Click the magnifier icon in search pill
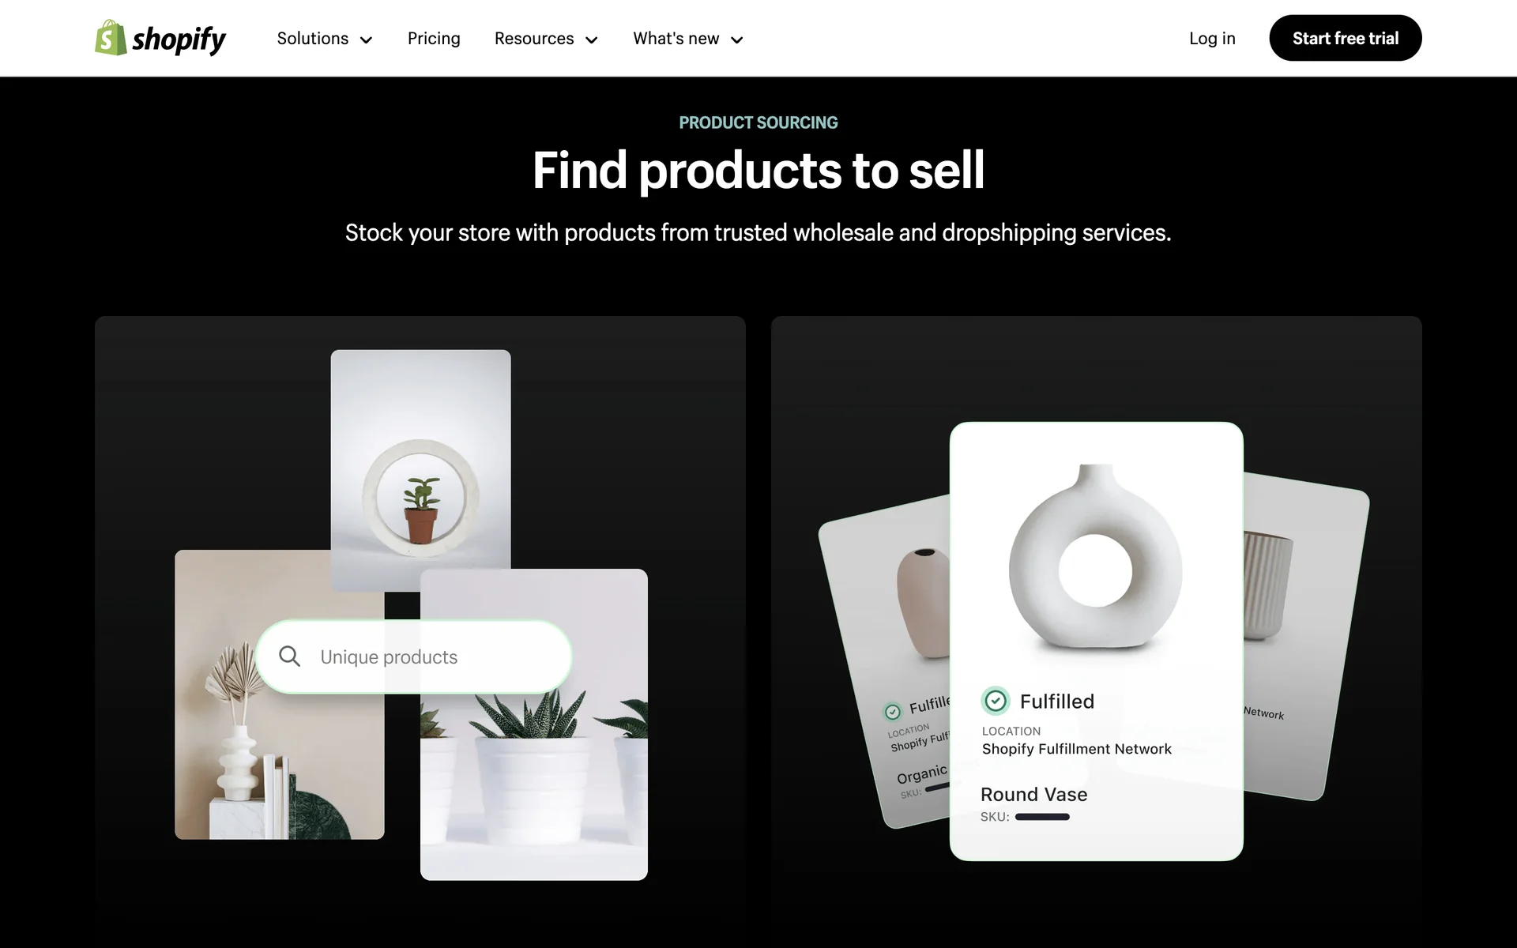Image resolution: width=1517 pixels, height=948 pixels. (289, 656)
